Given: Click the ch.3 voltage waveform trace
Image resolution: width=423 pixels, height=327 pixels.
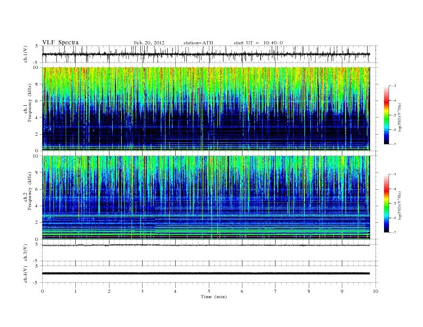Looking at the screenshot, I should 206,245.
